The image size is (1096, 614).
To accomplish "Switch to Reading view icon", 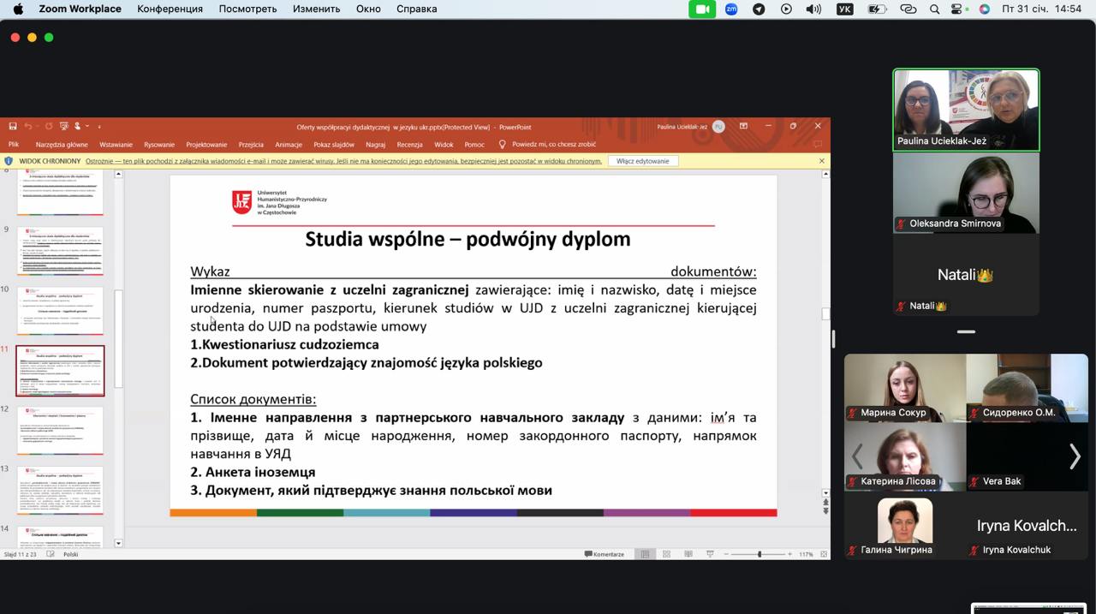I will [x=688, y=554].
